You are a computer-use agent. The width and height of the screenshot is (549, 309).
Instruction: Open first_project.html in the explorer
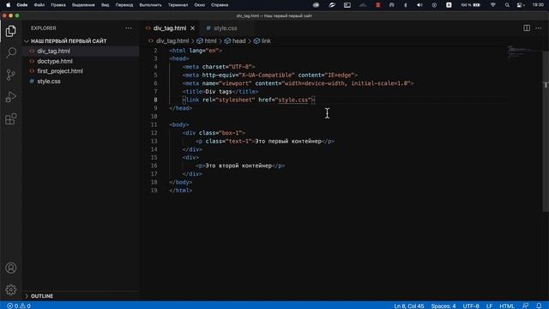point(60,71)
